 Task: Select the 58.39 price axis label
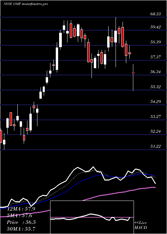click(x=155, y=42)
